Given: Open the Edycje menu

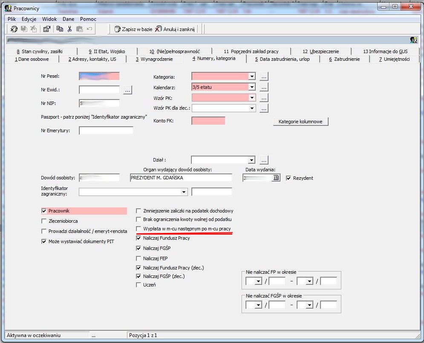Looking at the screenshot, I should pos(29,19).
